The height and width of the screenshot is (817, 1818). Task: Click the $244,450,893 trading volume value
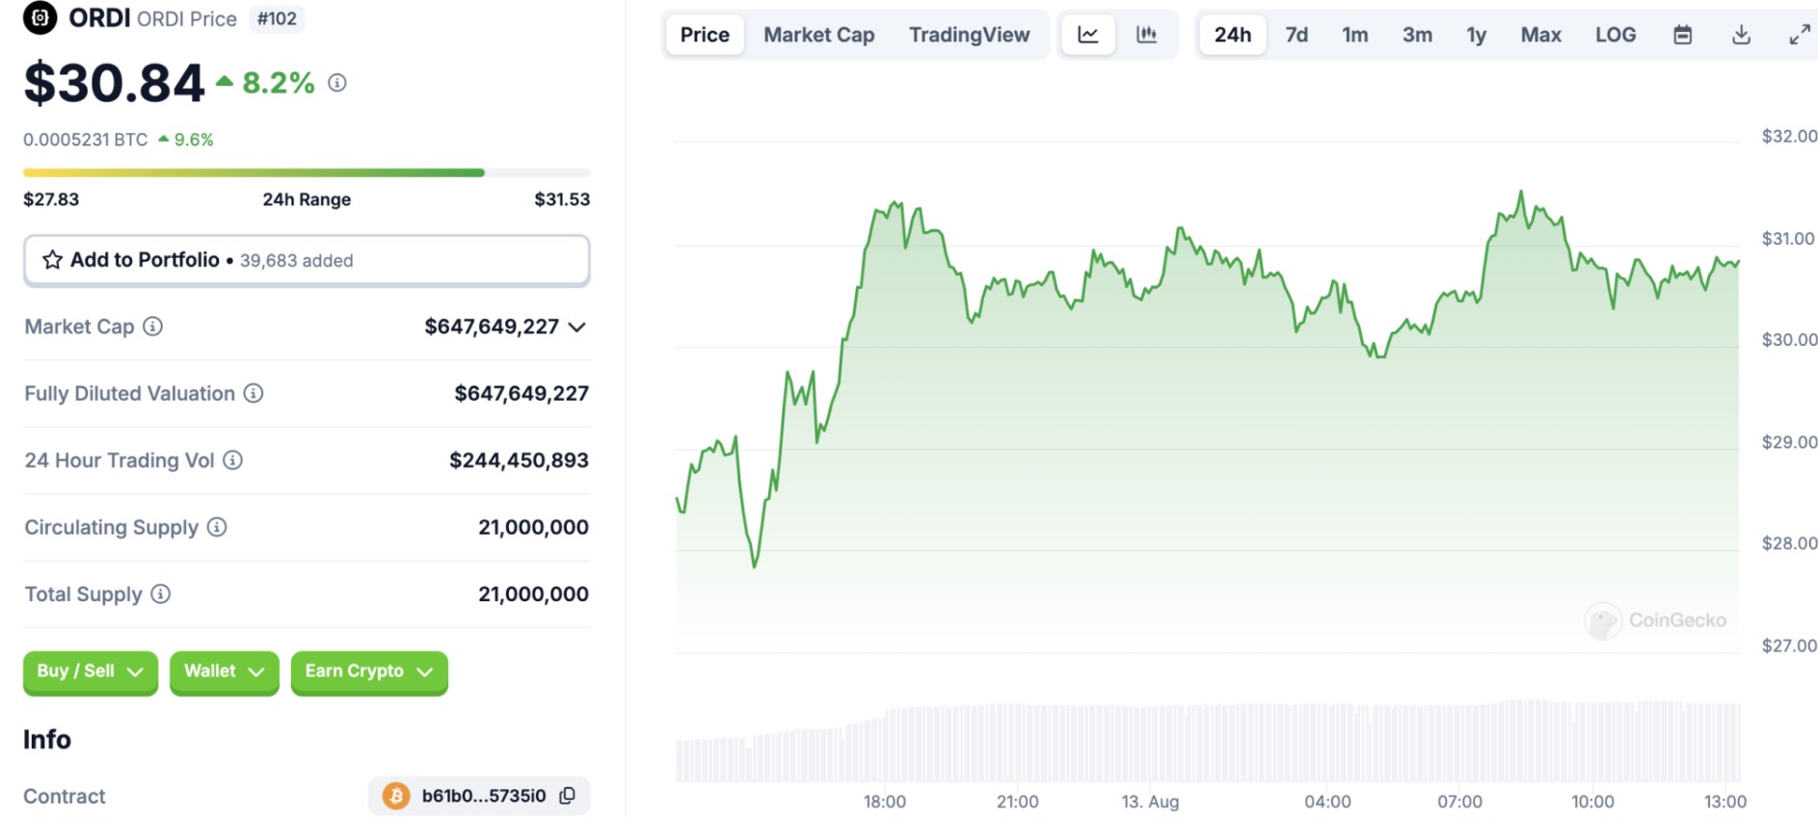[x=519, y=461]
